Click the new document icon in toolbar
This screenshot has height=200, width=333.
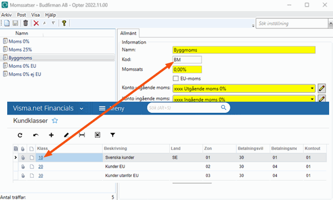click(7, 23)
